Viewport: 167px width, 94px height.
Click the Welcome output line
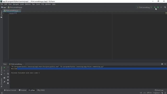tap(14, 69)
